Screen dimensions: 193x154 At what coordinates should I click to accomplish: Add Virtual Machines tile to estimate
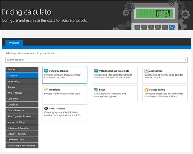click(65, 75)
